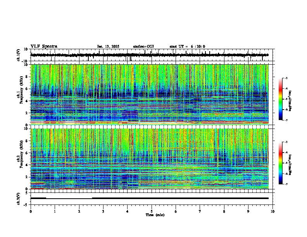Click the ch.2 panel's color scale bar

tap(280, 163)
